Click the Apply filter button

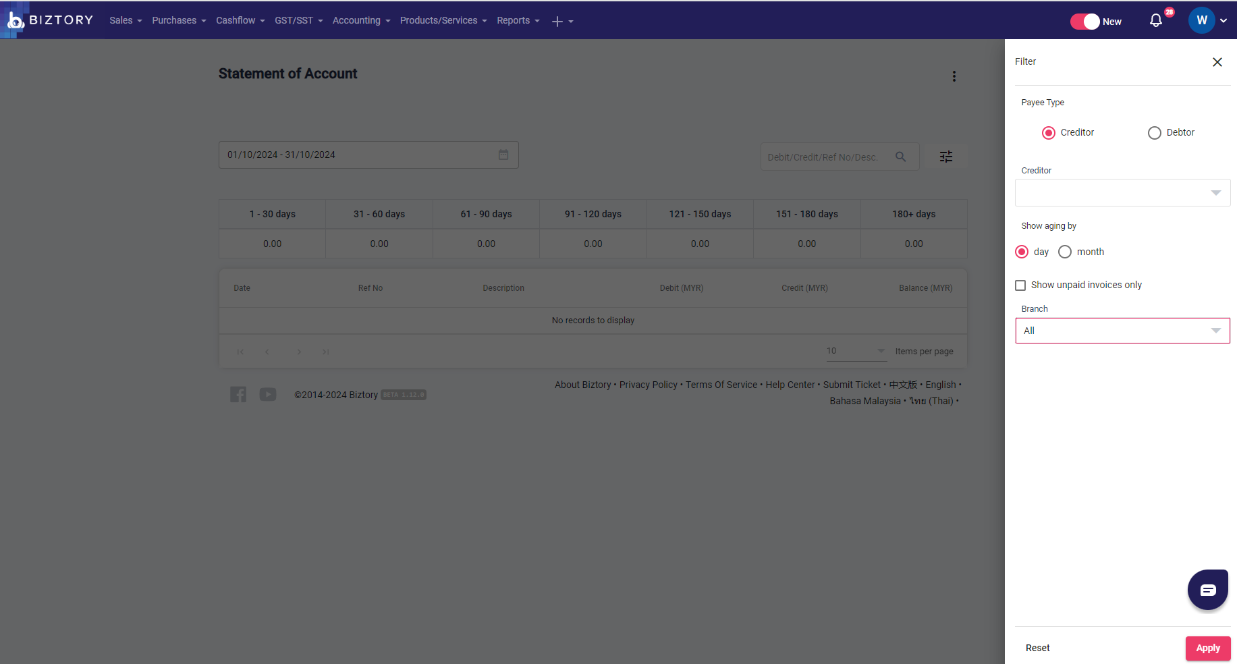point(1208,648)
